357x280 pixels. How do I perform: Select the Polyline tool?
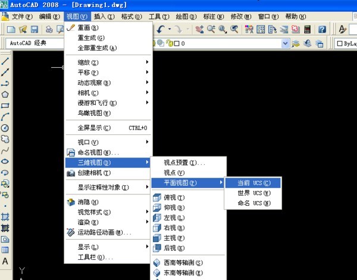point(5,83)
